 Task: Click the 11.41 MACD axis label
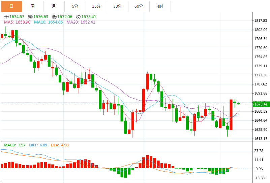pyautogui.click(x=259, y=160)
